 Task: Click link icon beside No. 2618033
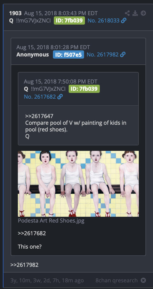click(x=124, y=20)
